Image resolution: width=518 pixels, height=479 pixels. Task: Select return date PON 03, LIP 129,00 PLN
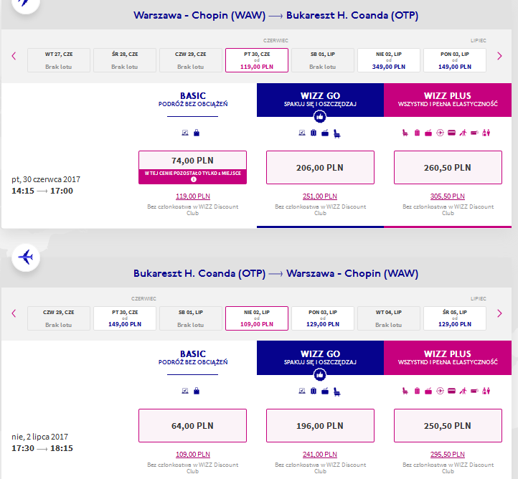pos(322,318)
